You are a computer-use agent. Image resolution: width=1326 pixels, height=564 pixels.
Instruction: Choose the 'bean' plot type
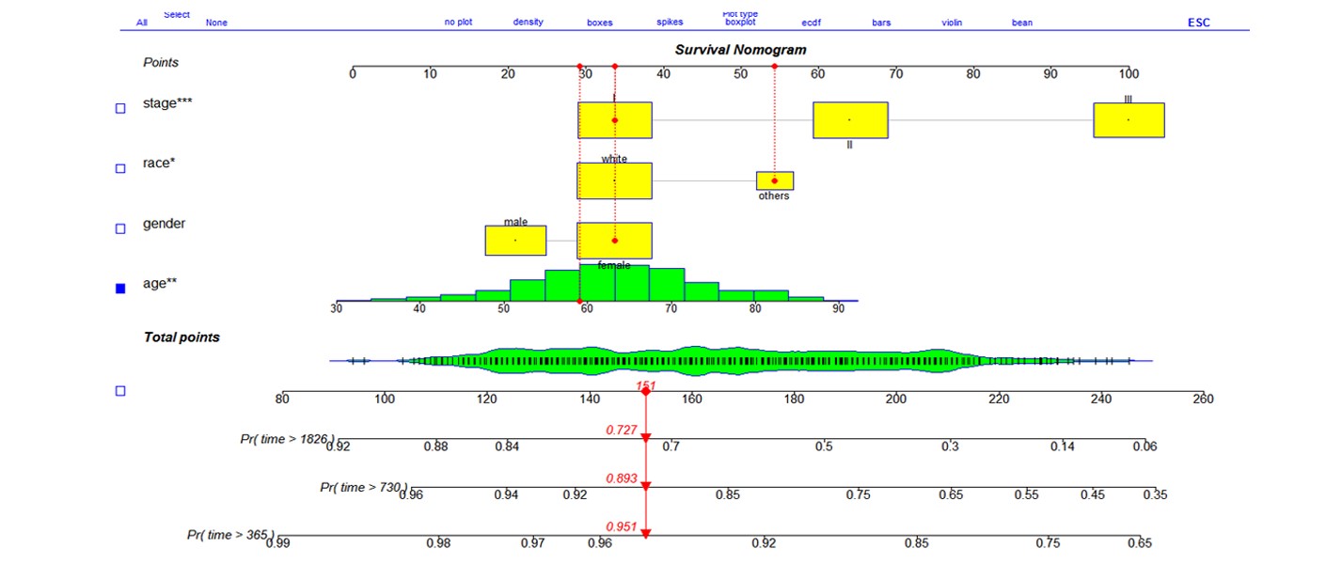pyautogui.click(x=1022, y=23)
